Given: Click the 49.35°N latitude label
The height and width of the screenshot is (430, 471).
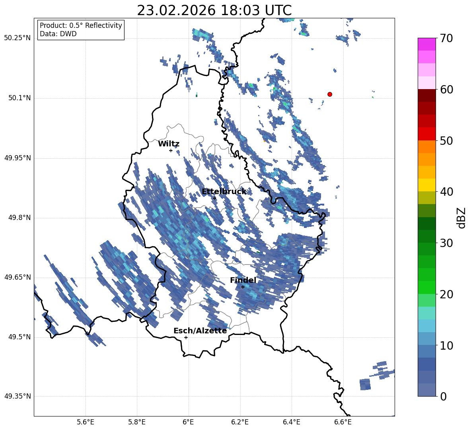Looking at the screenshot, I should (17, 396).
